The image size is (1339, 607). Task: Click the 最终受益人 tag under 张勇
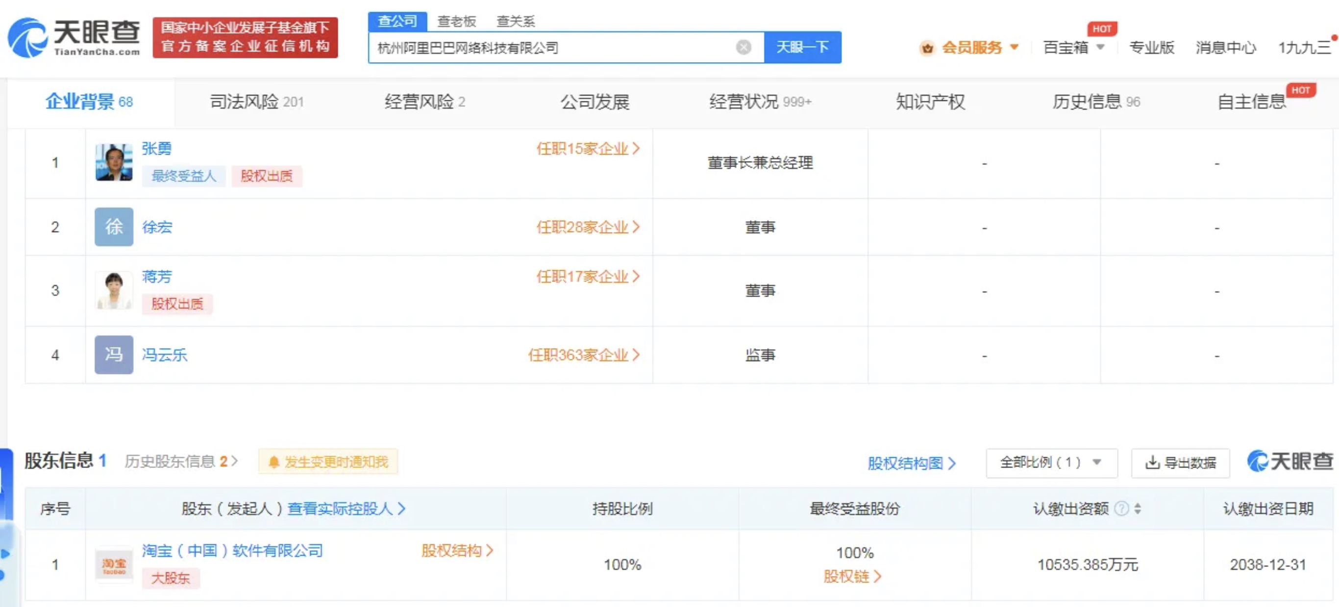click(x=183, y=176)
